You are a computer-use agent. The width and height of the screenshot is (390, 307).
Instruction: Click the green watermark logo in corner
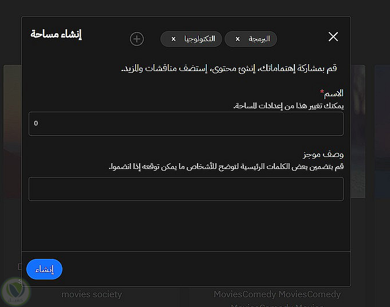coord(13,292)
